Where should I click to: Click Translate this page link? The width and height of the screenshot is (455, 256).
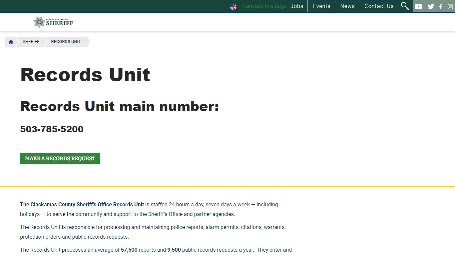(x=264, y=6)
